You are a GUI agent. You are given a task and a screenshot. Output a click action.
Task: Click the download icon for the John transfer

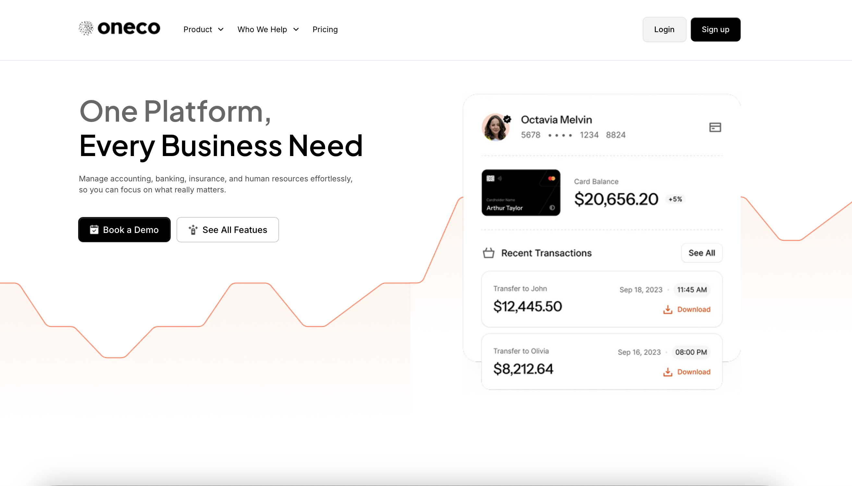[667, 310]
